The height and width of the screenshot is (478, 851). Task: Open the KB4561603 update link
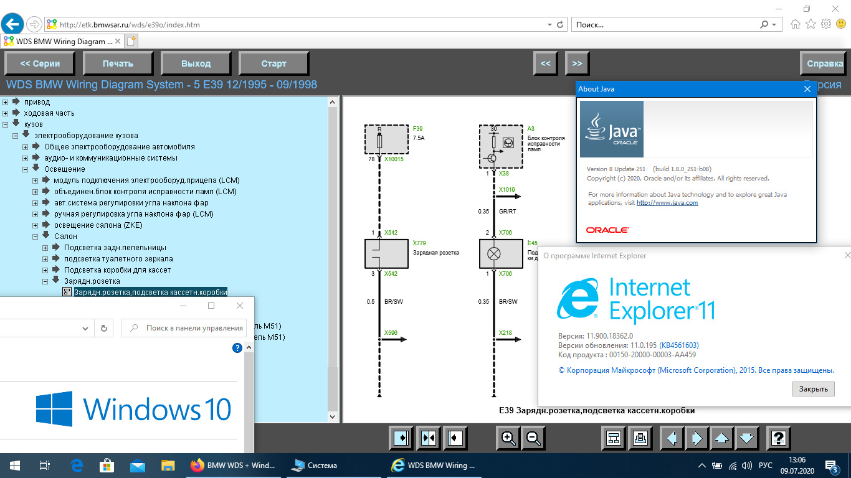pos(679,345)
